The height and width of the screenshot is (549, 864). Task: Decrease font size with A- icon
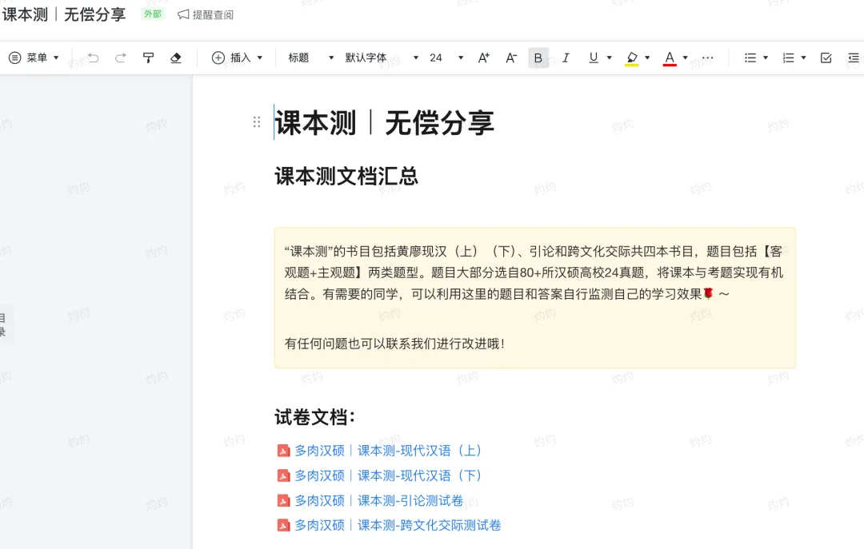(510, 58)
